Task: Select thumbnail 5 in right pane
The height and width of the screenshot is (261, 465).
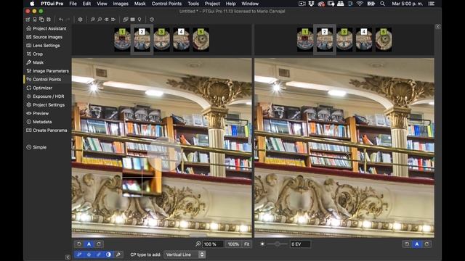Action: coord(384,40)
